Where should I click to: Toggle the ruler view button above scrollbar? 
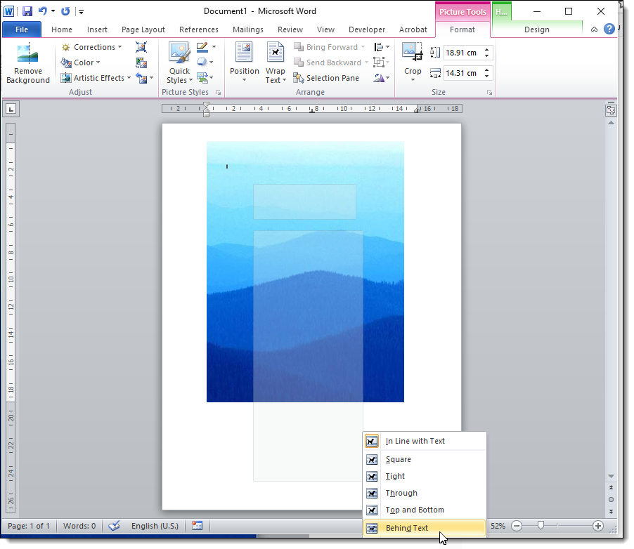click(x=610, y=110)
